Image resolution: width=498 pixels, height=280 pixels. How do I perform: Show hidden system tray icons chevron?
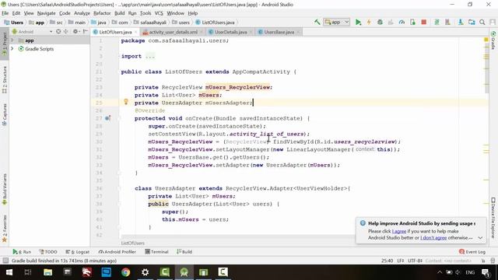click(440, 272)
